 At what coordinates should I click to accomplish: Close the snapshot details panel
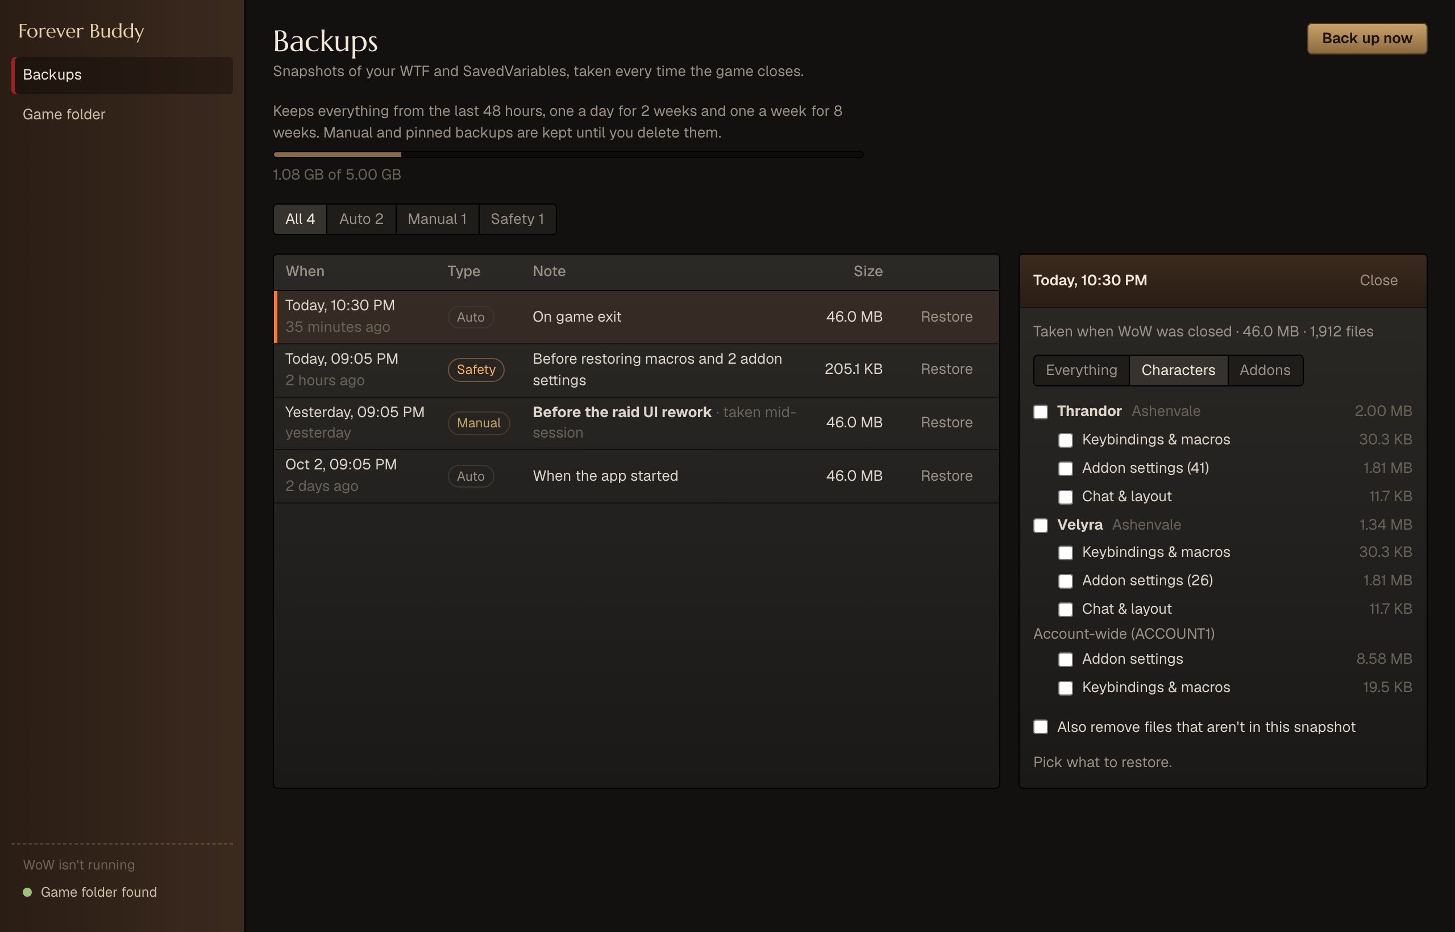tap(1378, 280)
